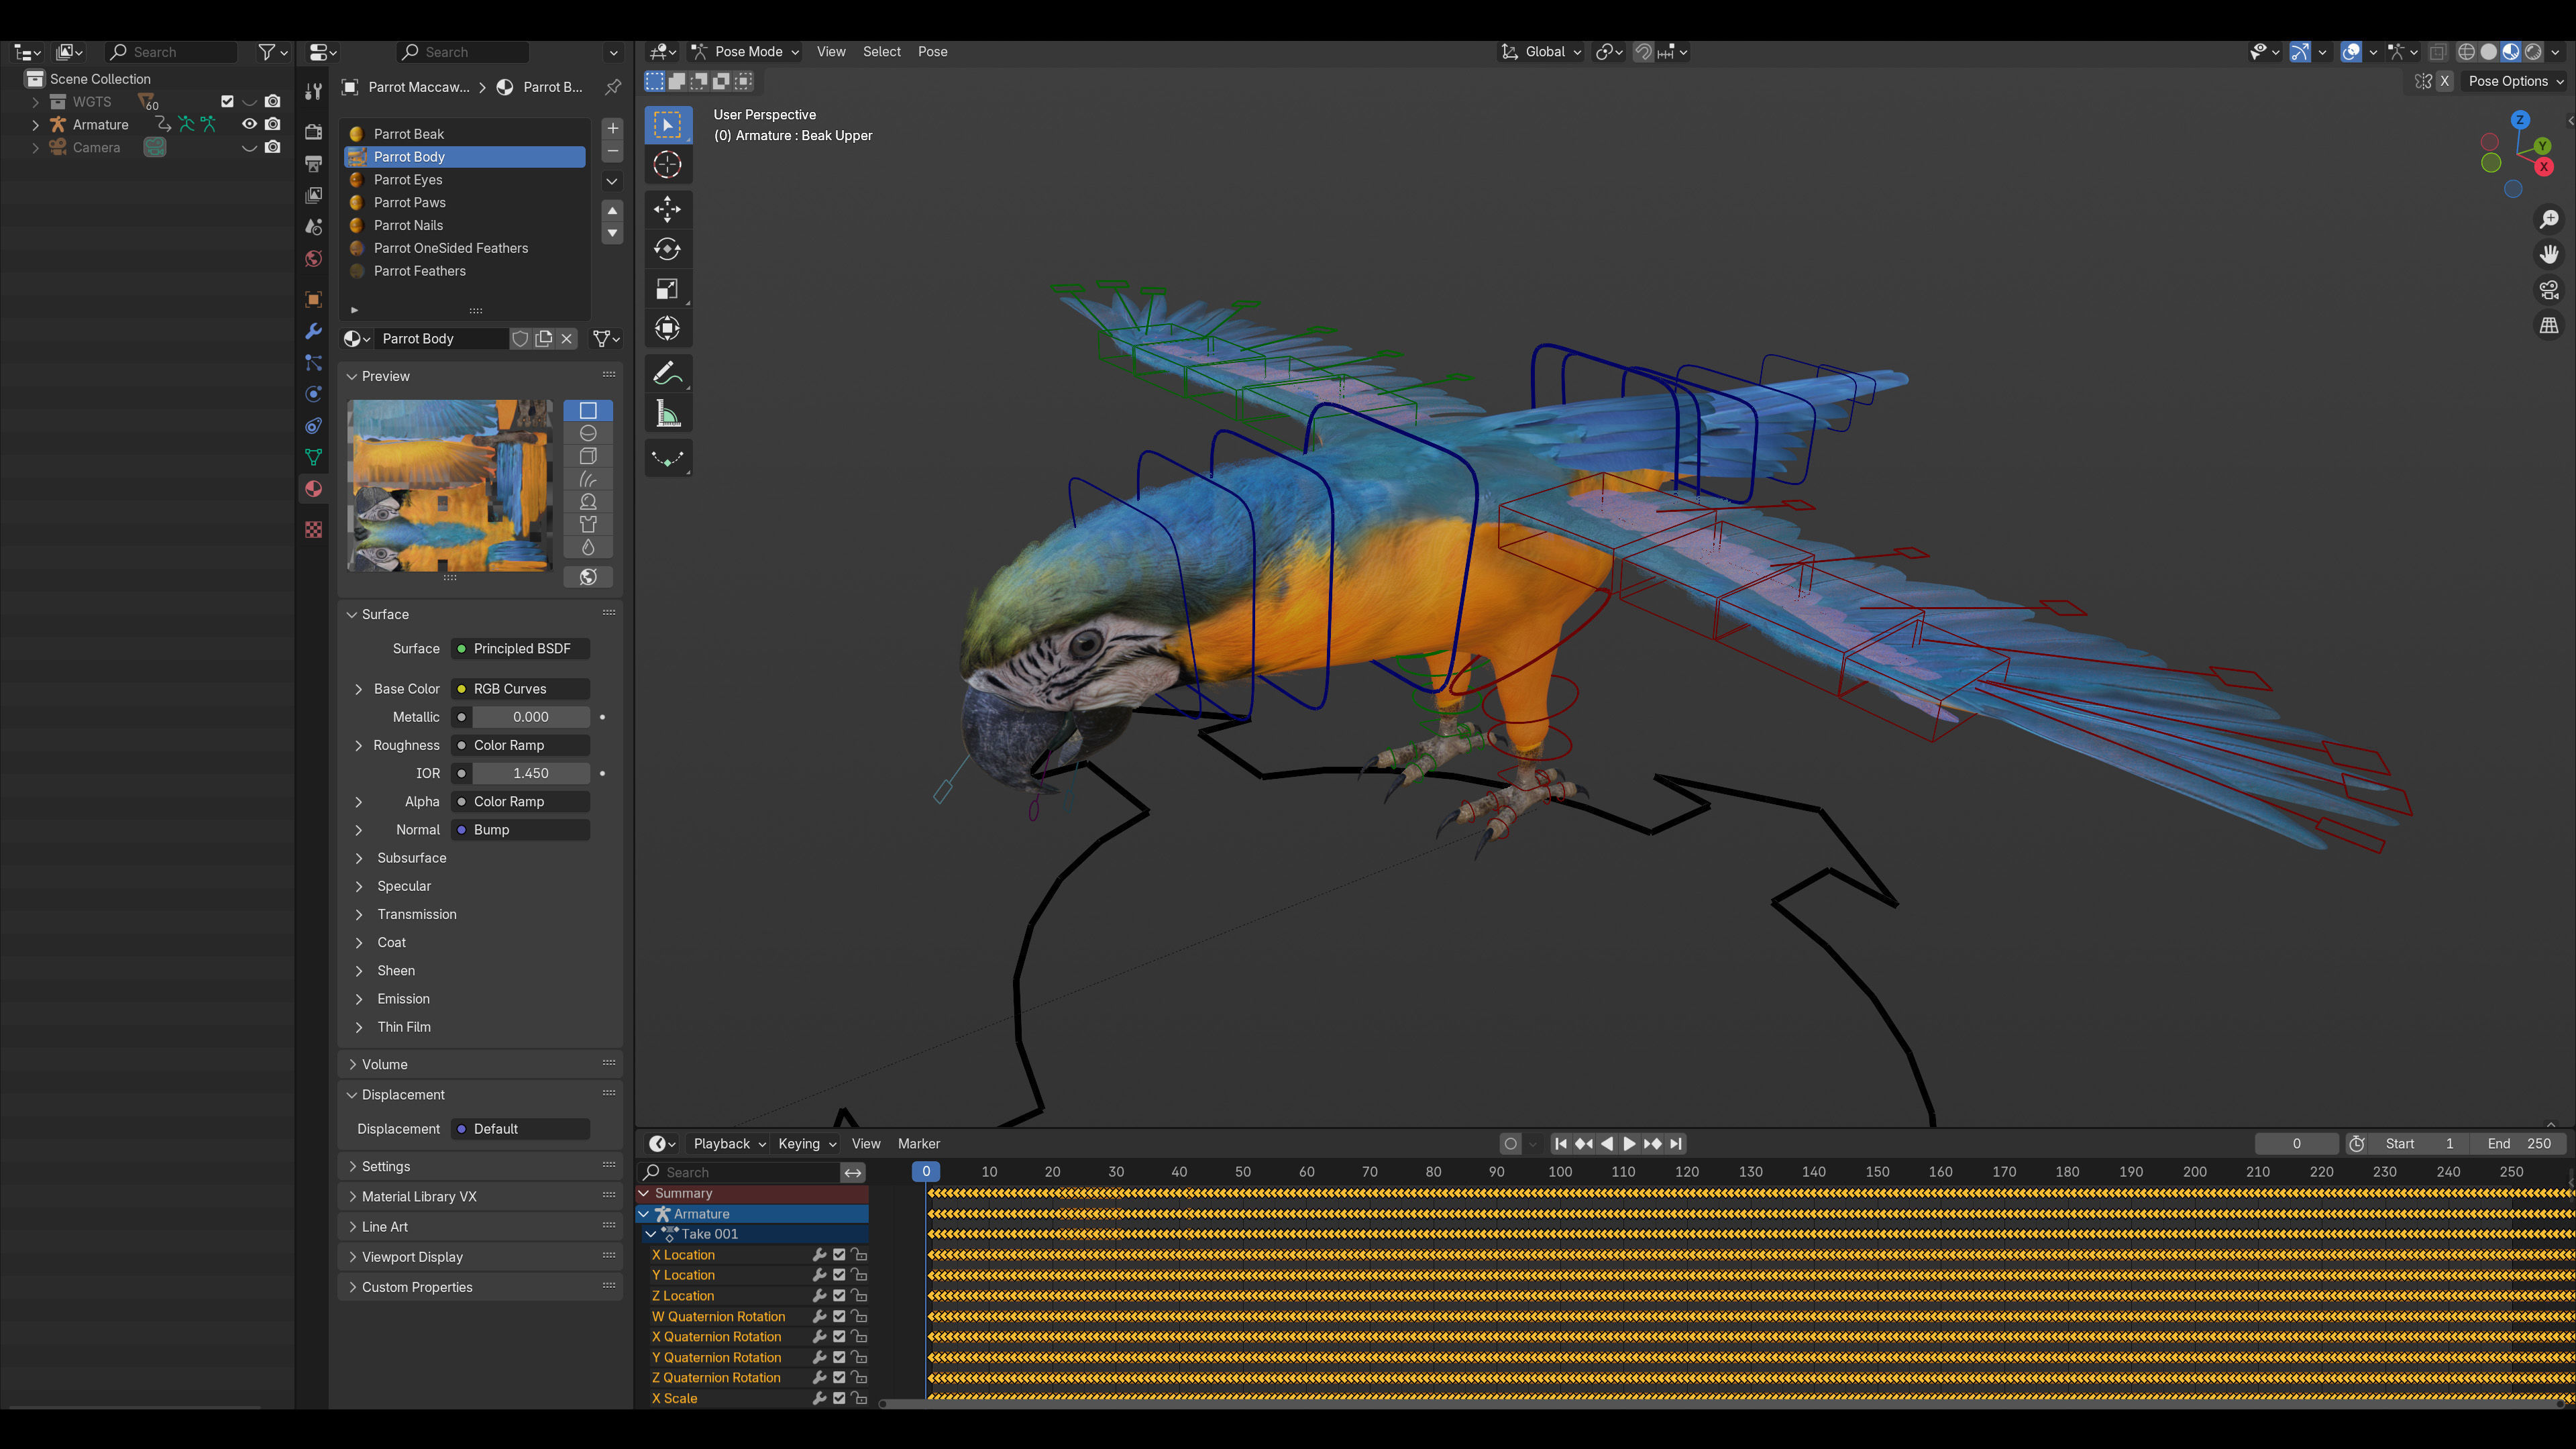Click the RGB Curves base color link
2576x1449 pixels.
tap(520, 689)
